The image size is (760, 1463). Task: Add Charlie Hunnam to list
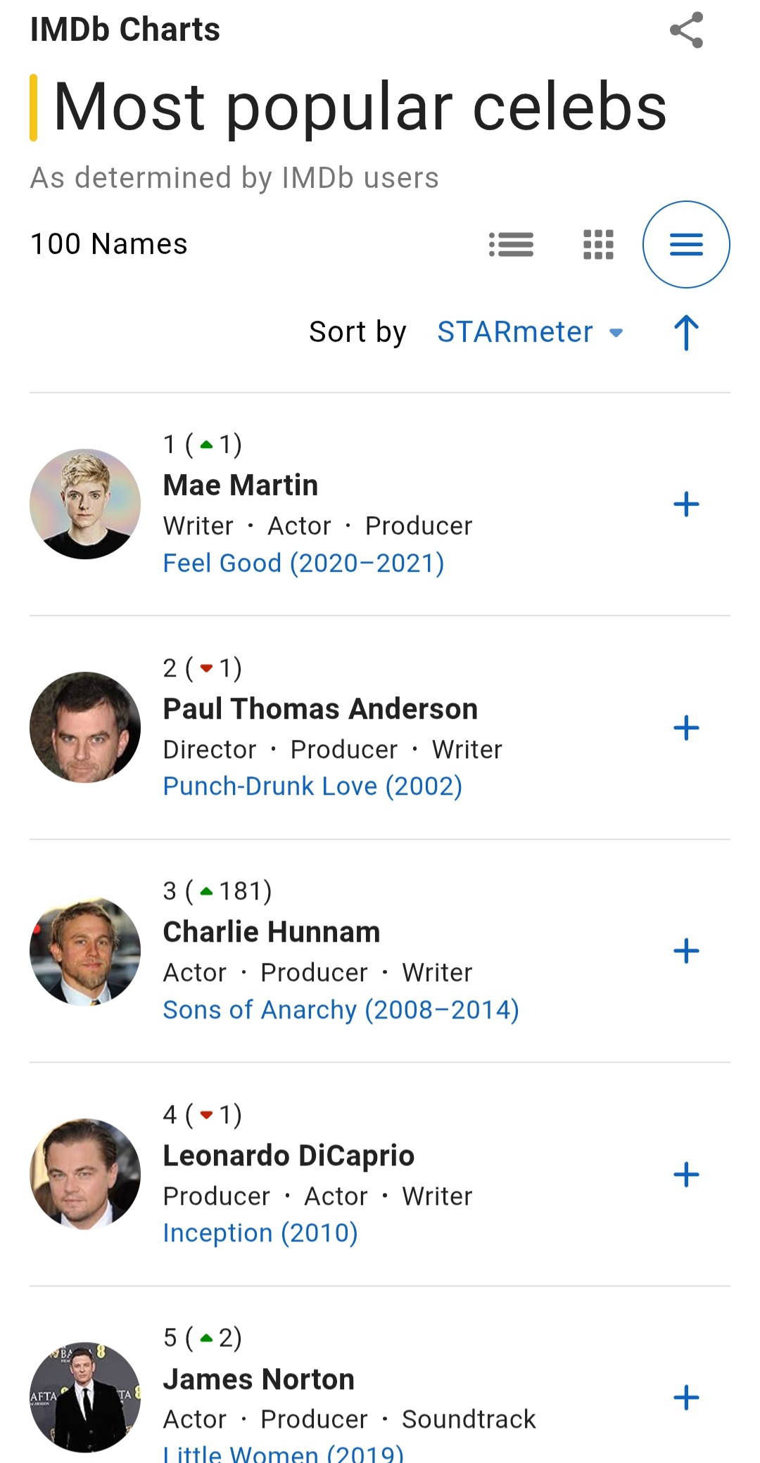pyautogui.click(x=686, y=951)
